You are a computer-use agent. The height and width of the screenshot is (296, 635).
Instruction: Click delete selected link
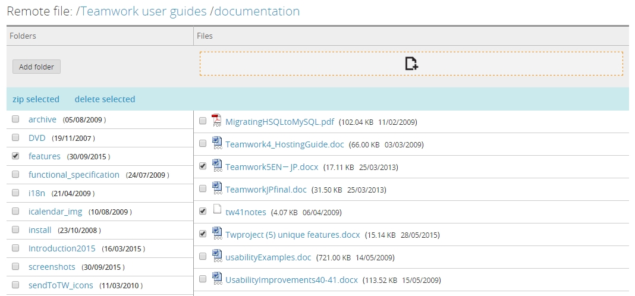coord(105,99)
